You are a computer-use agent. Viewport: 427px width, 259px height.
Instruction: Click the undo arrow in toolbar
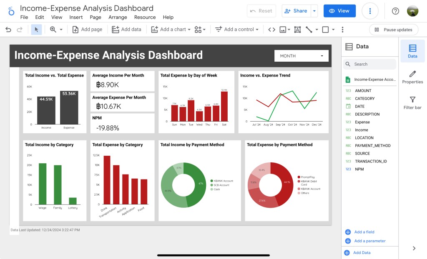tap(8, 30)
